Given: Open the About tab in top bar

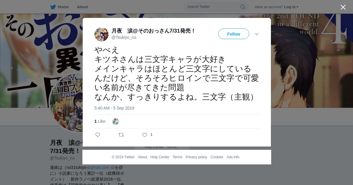Looking at the screenshot, I should [82, 7].
